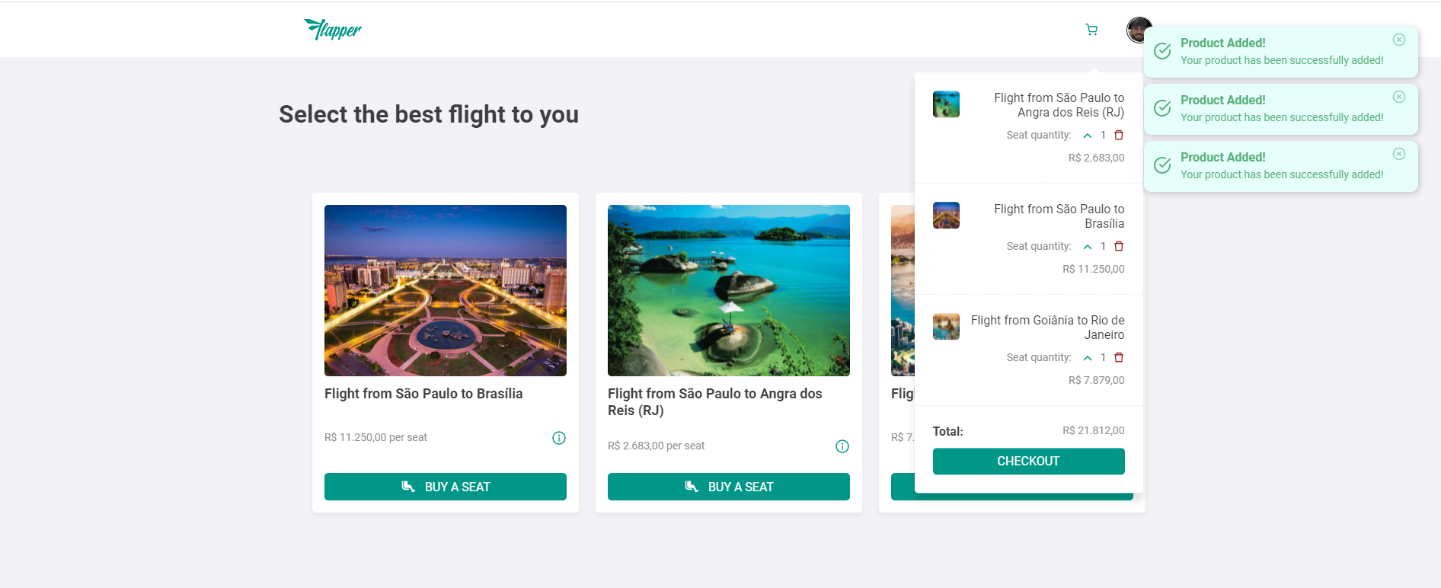Remove São Paulo to Brasília flight from cart
The height and width of the screenshot is (588, 1441).
tap(1119, 246)
